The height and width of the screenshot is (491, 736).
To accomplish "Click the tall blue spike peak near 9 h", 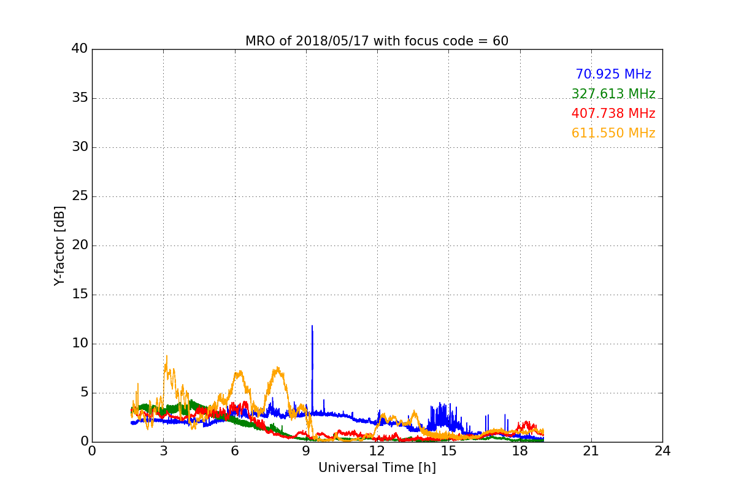I will (x=312, y=327).
